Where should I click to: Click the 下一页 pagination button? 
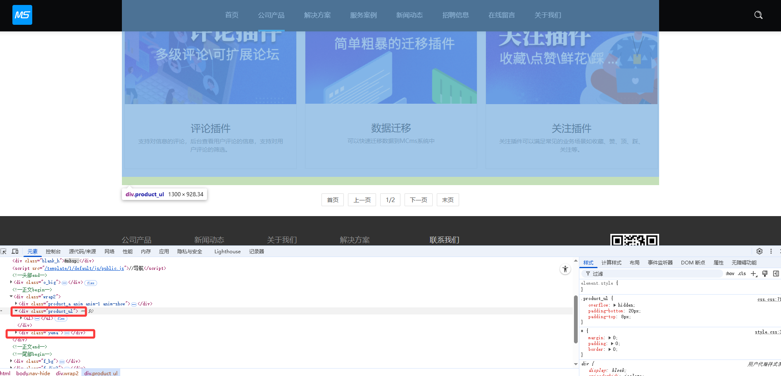click(418, 200)
